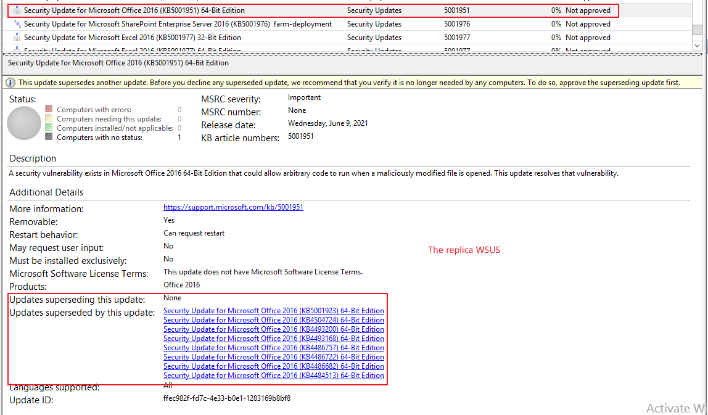Open the KB4486757 superseded update link
The width and height of the screenshot is (708, 415).
(x=274, y=347)
